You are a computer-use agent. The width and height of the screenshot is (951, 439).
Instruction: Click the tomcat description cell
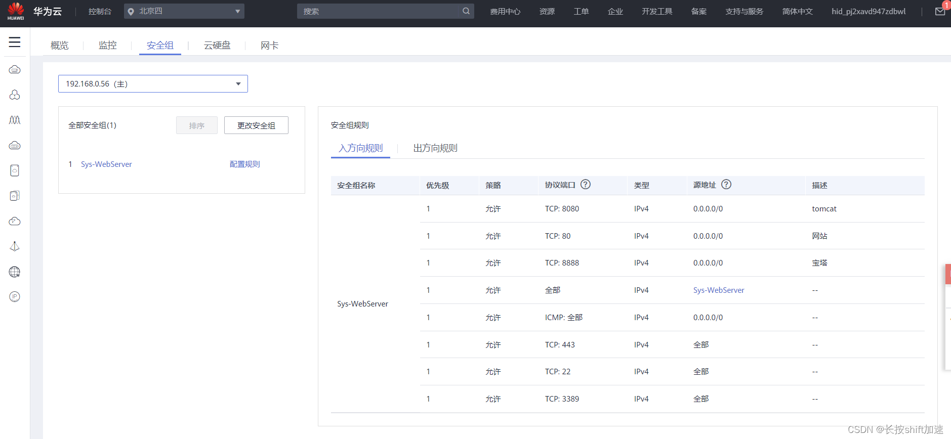(824, 209)
